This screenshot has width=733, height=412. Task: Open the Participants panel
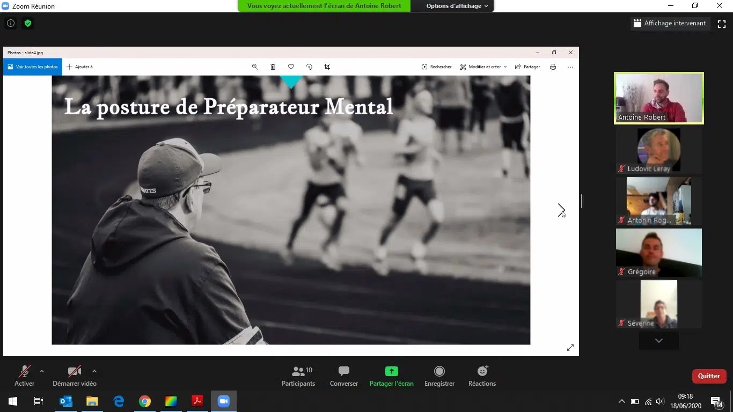click(x=298, y=376)
